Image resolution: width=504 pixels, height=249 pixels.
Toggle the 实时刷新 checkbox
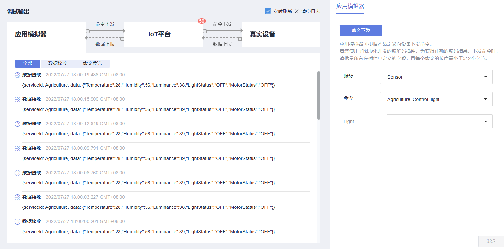tap(268, 11)
